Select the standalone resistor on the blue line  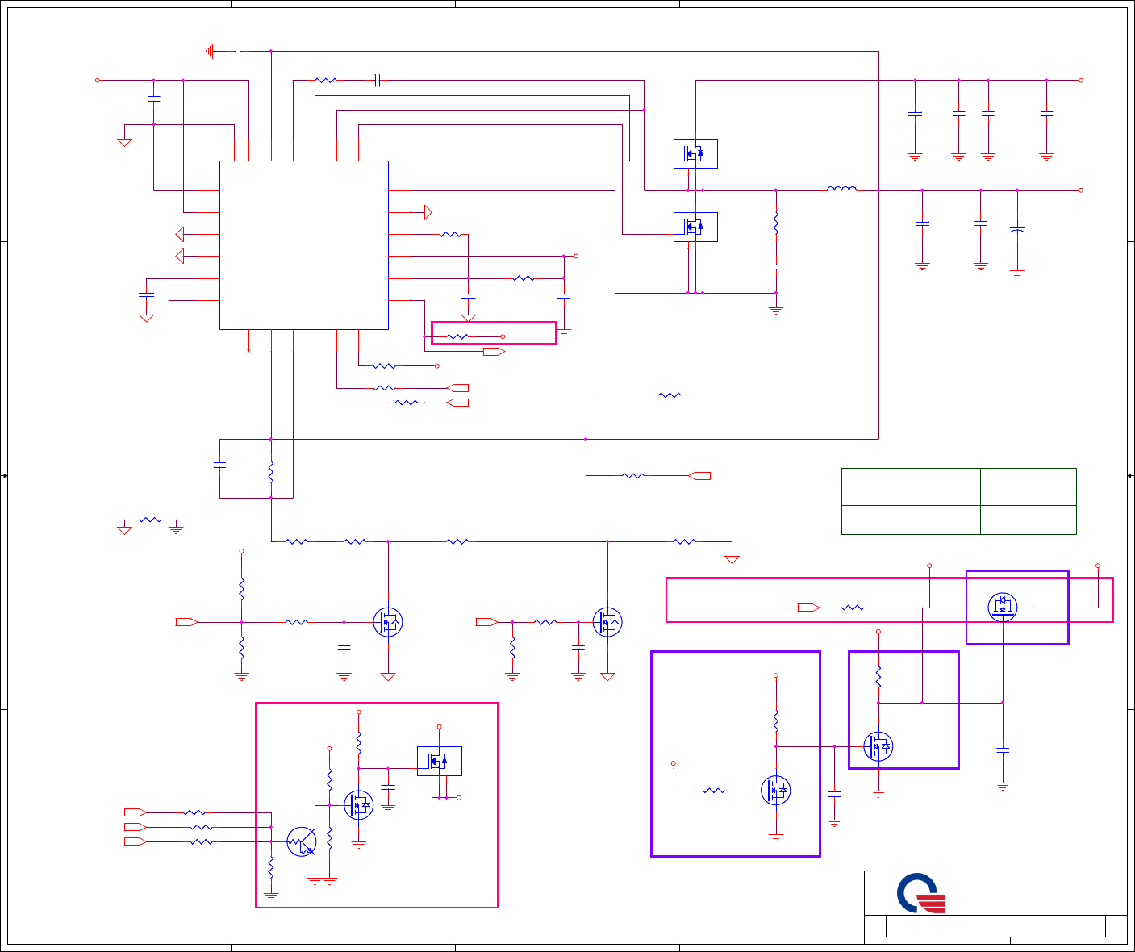(x=670, y=395)
